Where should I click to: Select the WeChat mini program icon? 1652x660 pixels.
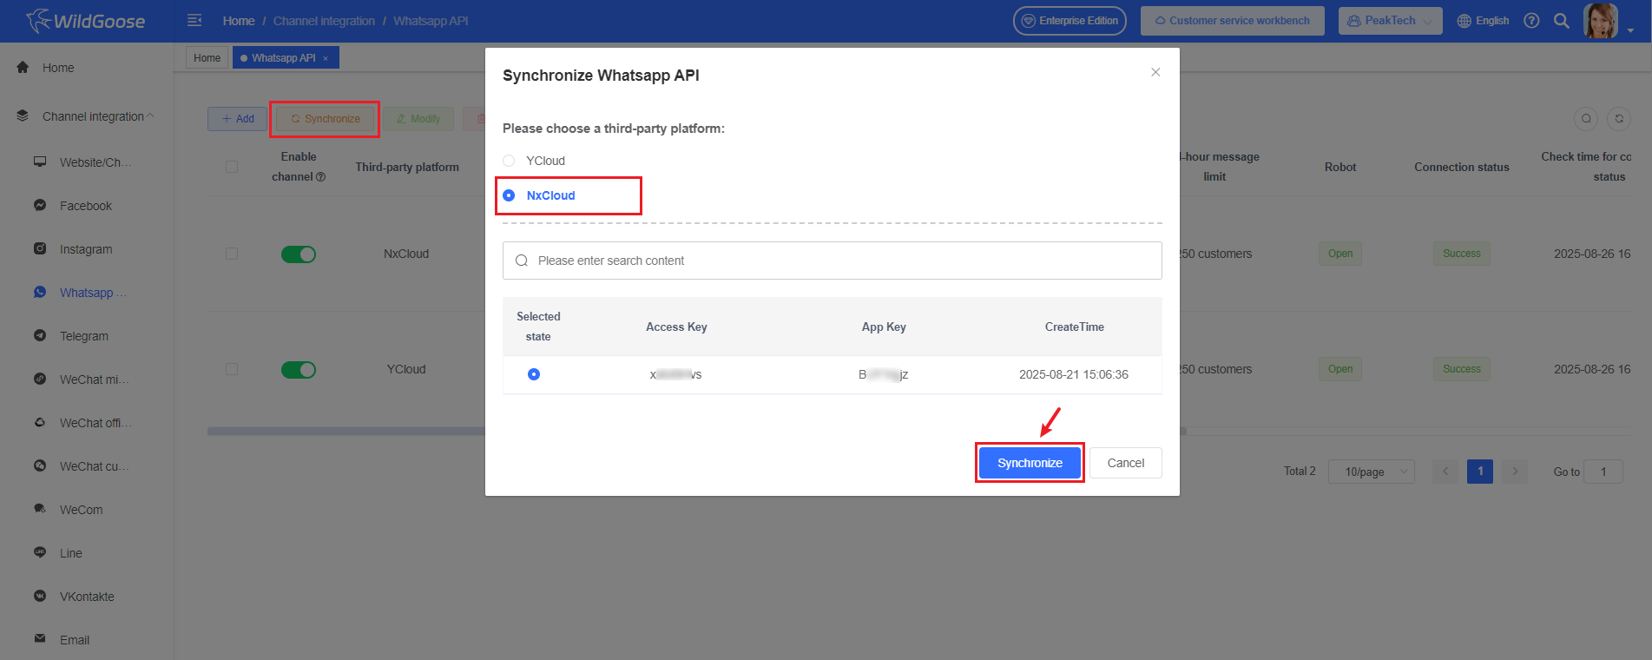click(x=40, y=379)
